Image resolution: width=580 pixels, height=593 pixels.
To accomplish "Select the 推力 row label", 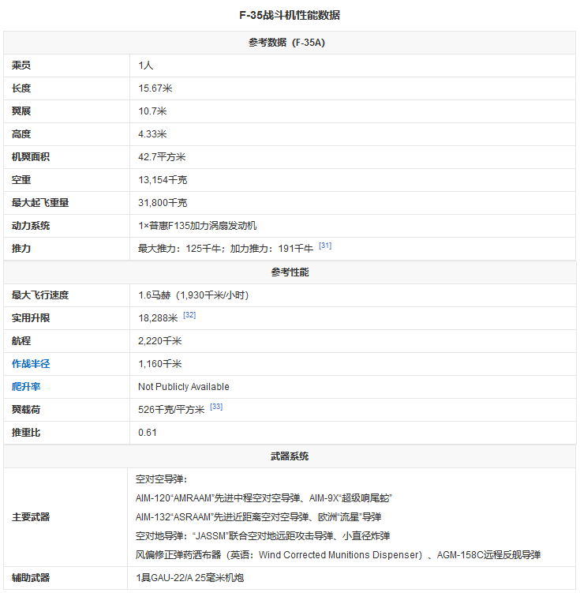I will pos(21,249).
